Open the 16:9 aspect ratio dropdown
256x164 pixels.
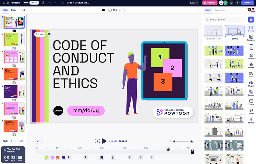[x=115, y=10]
